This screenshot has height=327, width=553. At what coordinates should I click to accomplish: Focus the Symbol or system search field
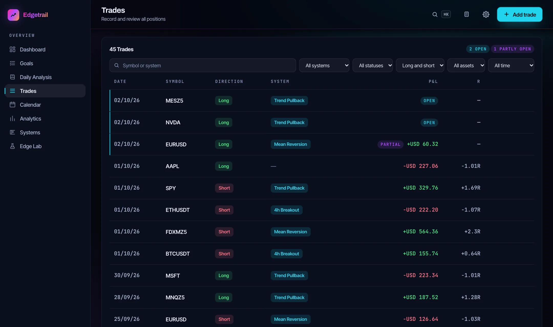tap(203, 66)
